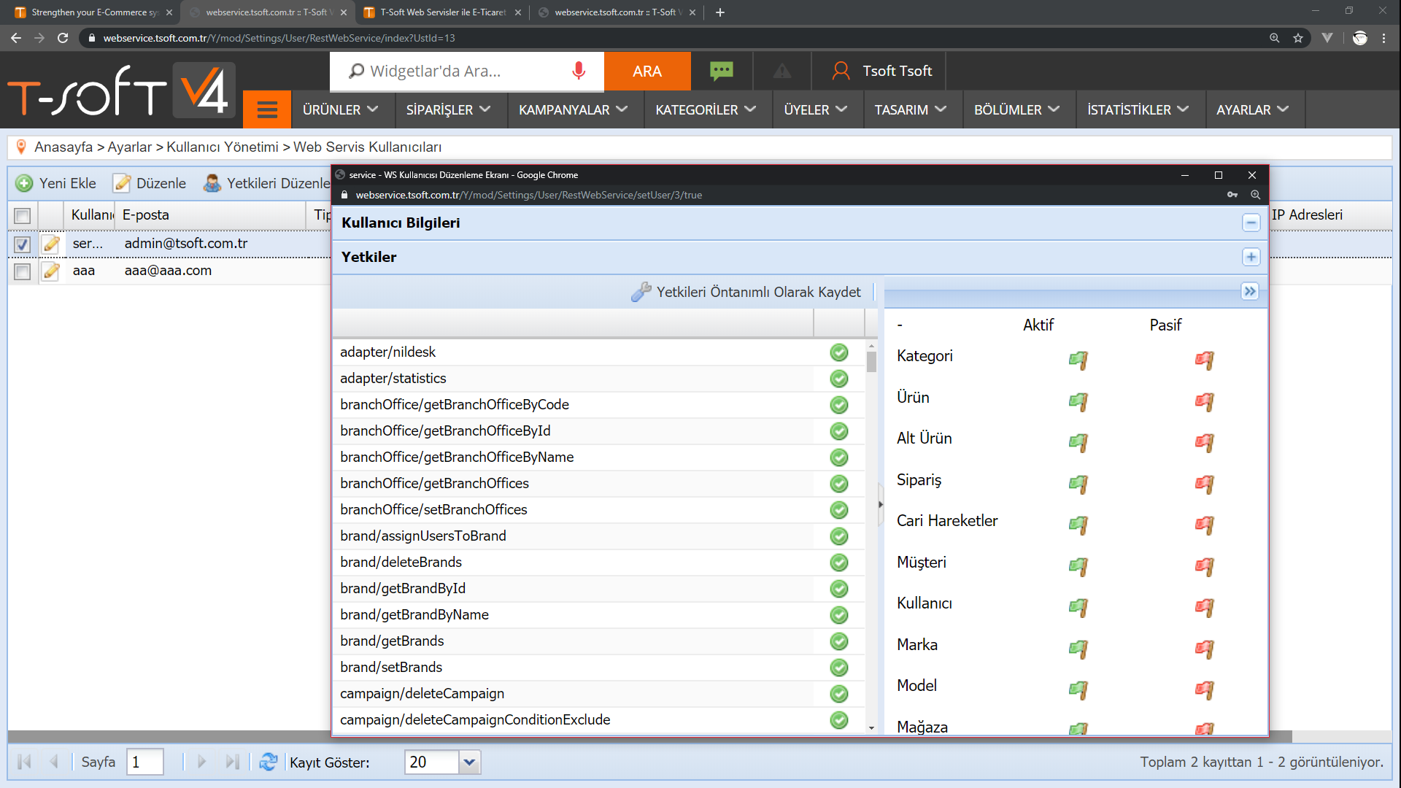Open the ÜYELER dropdown menu
This screenshot has width=1401, height=788.
coord(815,109)
